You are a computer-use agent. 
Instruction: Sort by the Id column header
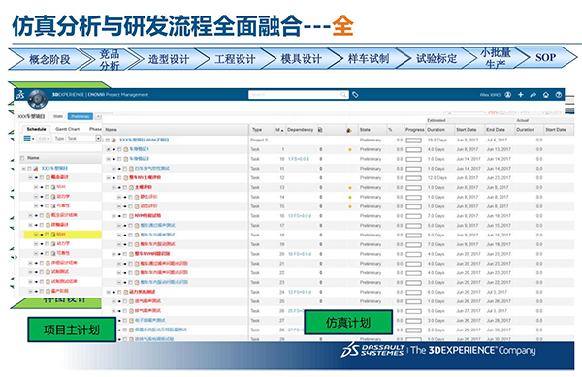[x=279, y=130]
